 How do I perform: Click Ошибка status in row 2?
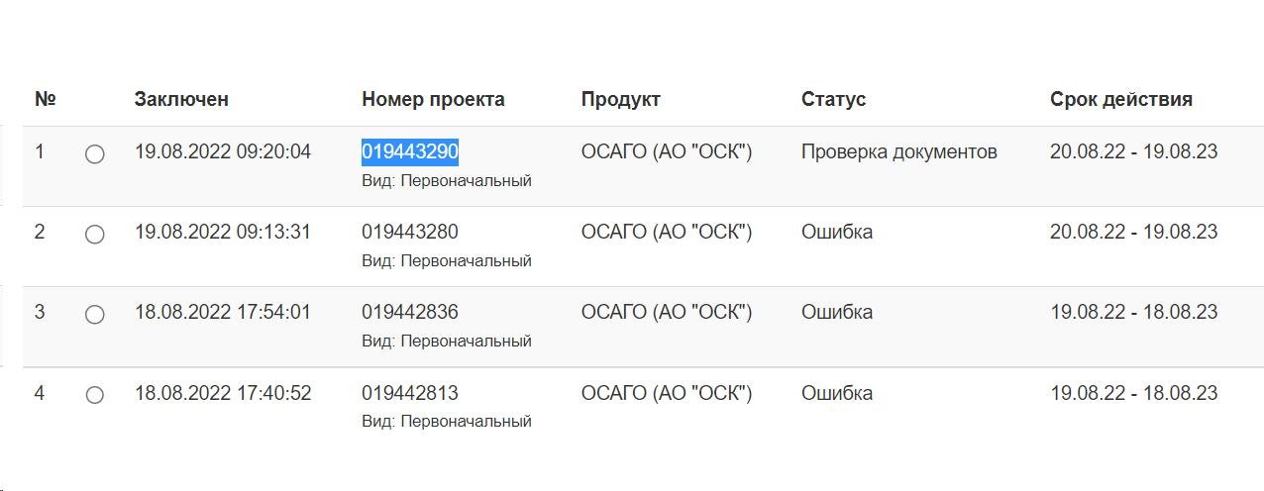(837, 232)
